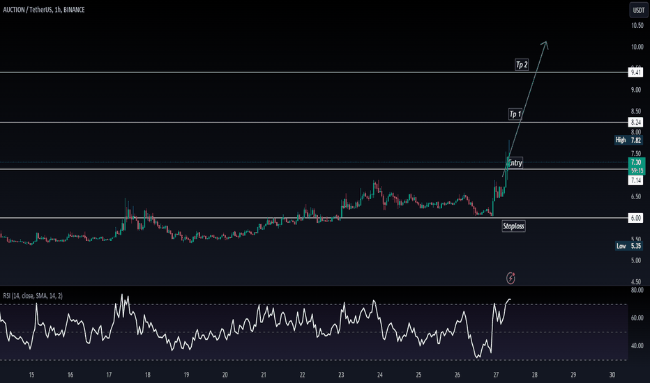Open the USDT currency selector
Image resolution: width=650 pixels, height=383 pixels.
[638, 10]
